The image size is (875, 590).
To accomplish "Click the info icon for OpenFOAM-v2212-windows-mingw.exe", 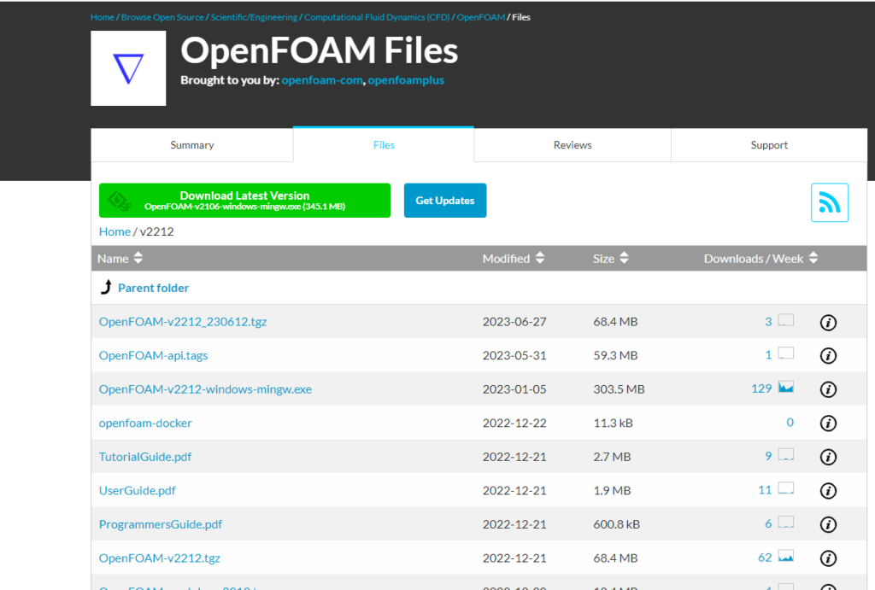I will coord(827,388).
